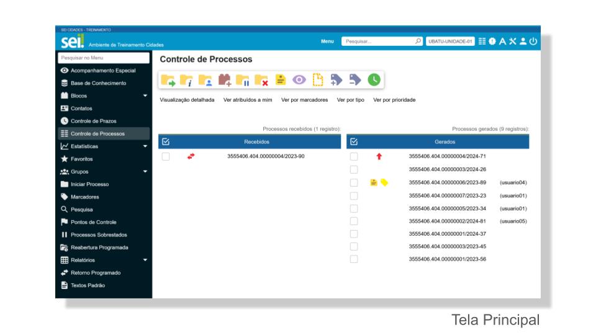This screenshot has height=335, width=596.
Task: Click (usuario04) assigned user link
Action: (x=513, y=182)
